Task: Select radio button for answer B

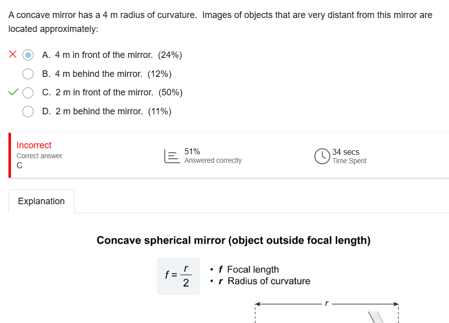Action: [28, 74]
